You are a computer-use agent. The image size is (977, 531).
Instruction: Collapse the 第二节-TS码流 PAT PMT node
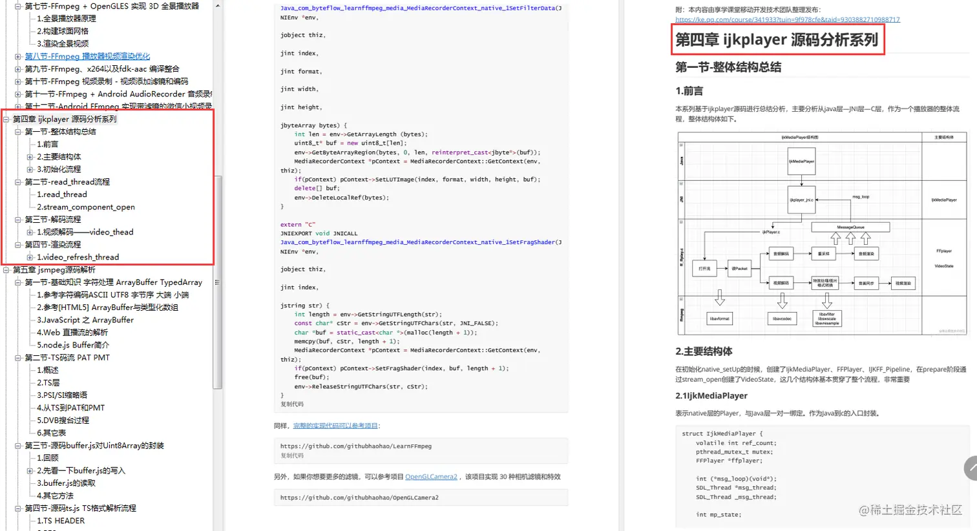click(18, 358)
